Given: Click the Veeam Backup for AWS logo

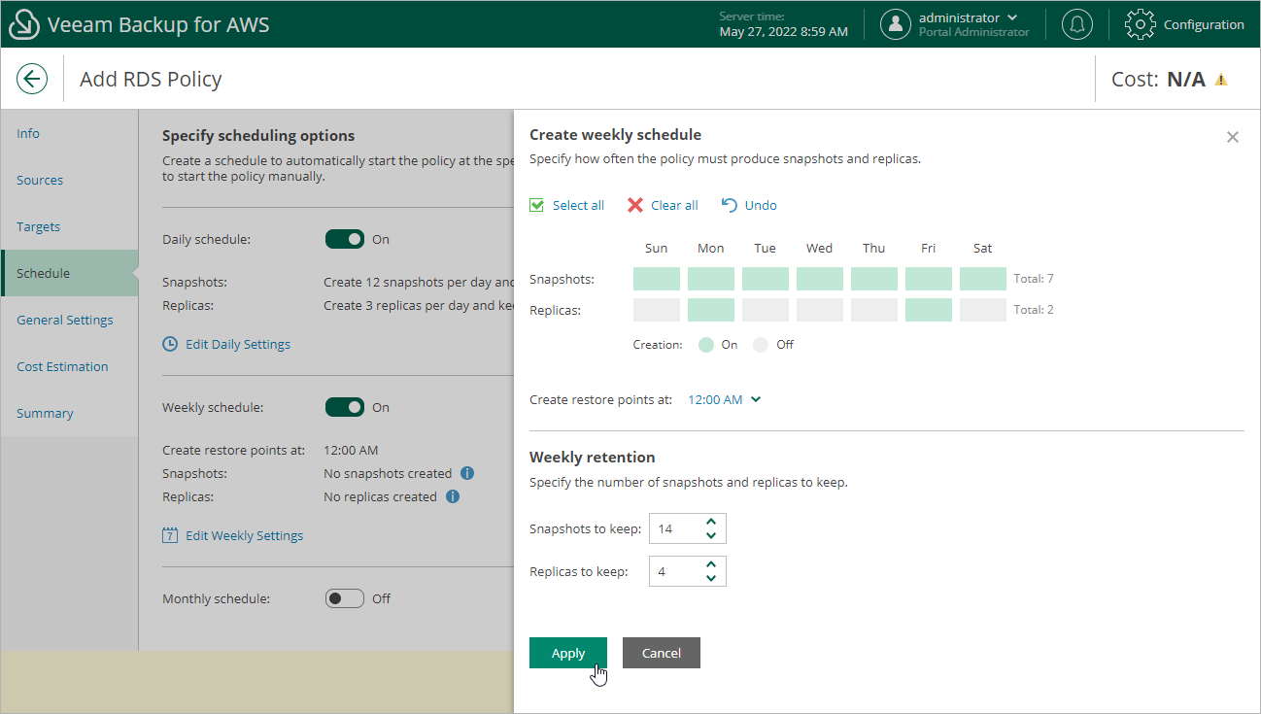Looking at the screenshot, I should pyautogui.click(x=23, y=23).
